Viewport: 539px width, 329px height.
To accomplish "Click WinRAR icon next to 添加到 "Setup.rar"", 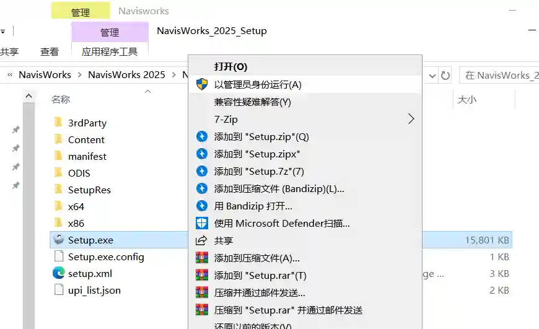I will click(201, 275).
